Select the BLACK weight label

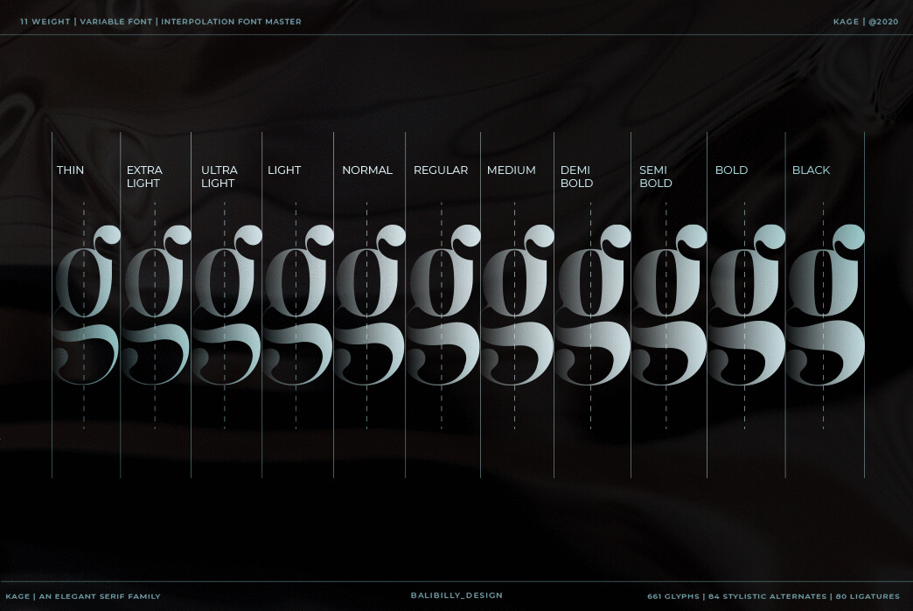(811, 170)
